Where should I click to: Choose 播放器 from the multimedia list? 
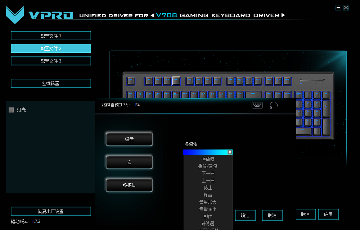coord(208,159)
